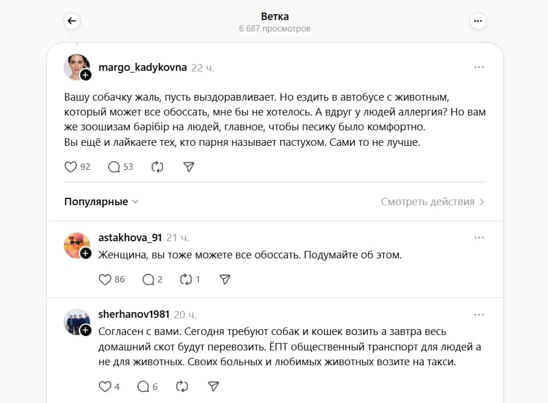Screen dimensions: 548x403
Task: Share margo_kadykovna's post via send icon
Action: tap(189, 167)
